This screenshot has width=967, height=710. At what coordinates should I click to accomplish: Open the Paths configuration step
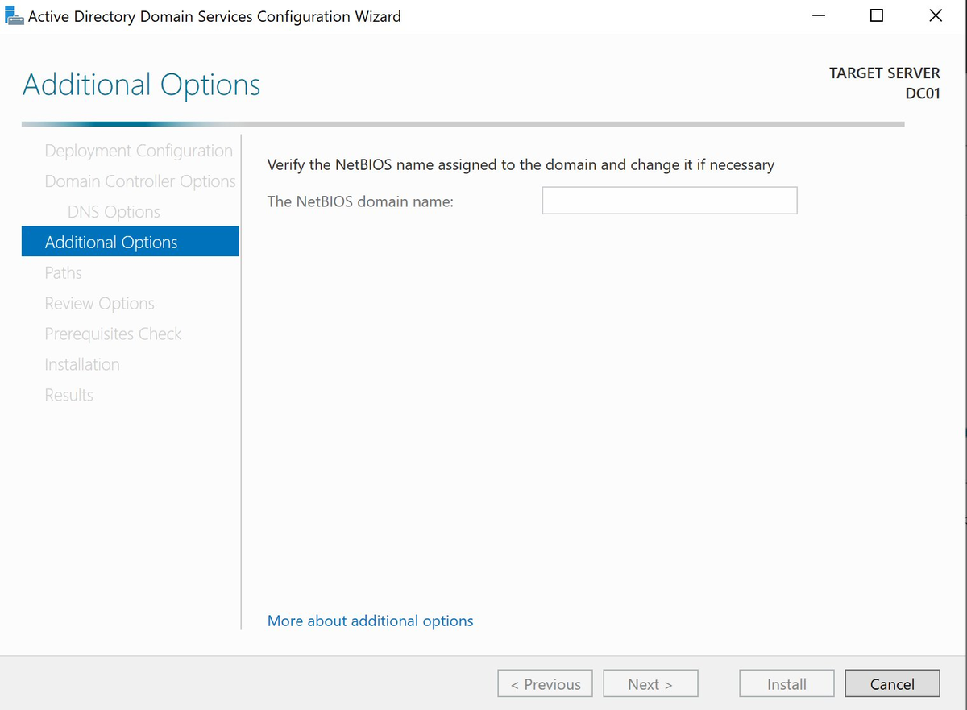(63, 272)
